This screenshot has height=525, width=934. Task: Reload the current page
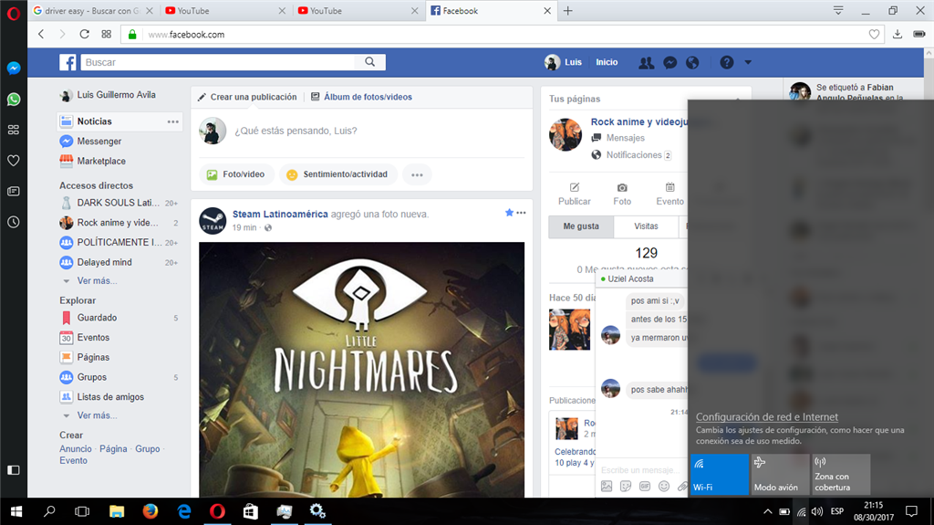pyautogui.click(x=85, y=35)
